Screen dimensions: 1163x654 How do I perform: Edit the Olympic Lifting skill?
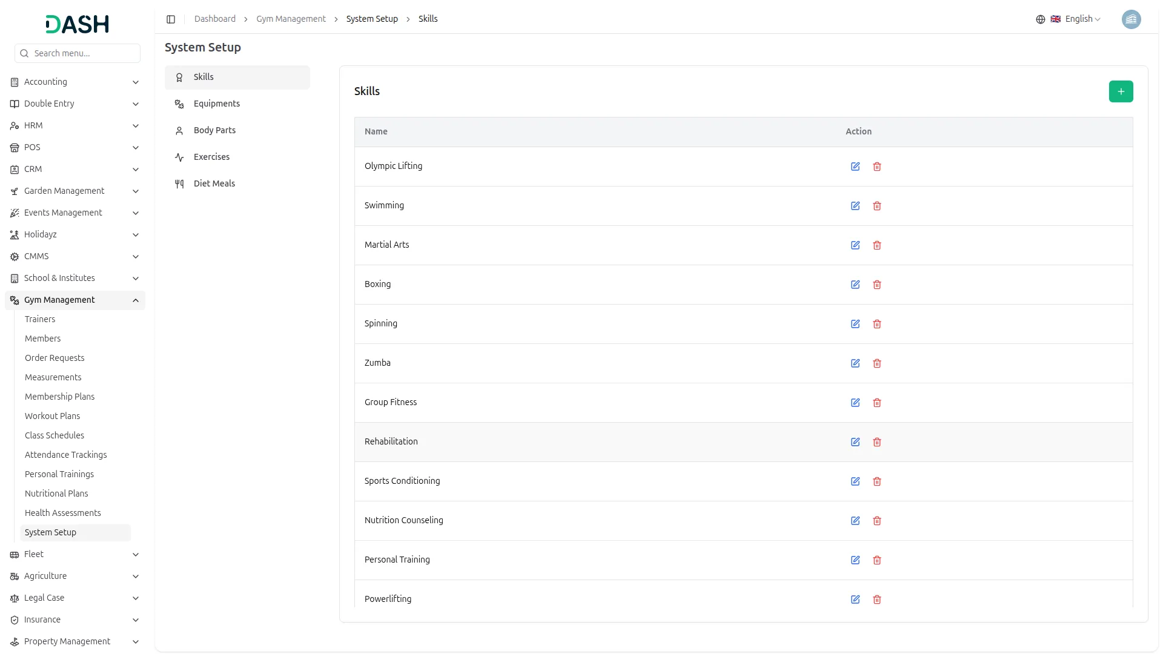point(855,167)
